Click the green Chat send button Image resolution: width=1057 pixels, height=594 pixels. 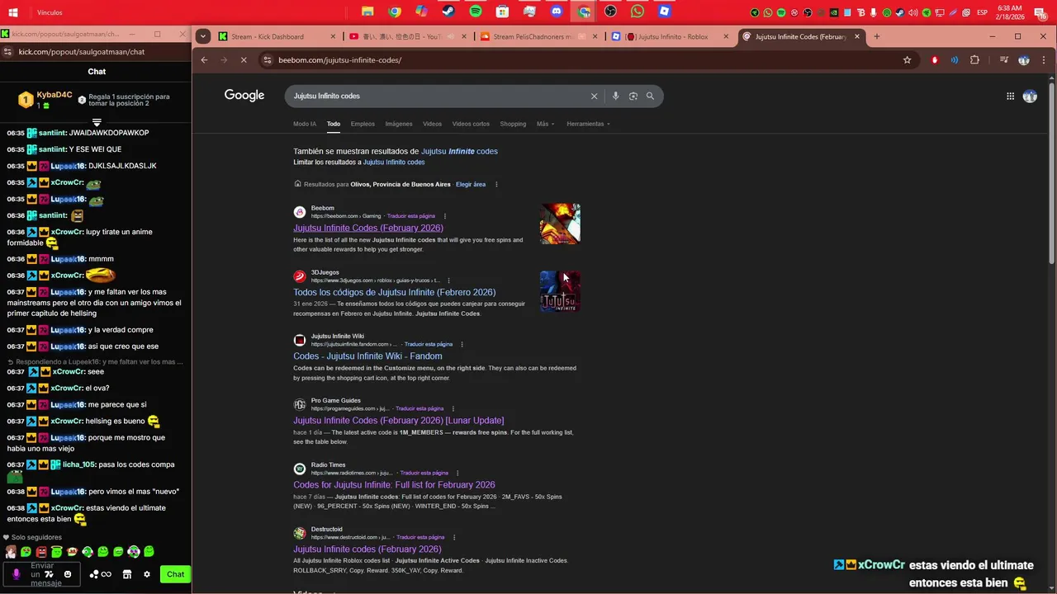pos(176,574)
